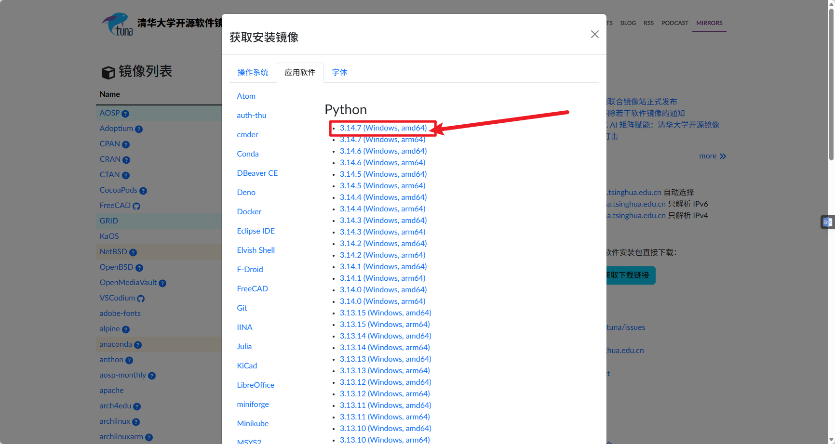Click the help icon next to aosp-monthly
This screenshot has width=835, height=444.
tap(152, 376)
